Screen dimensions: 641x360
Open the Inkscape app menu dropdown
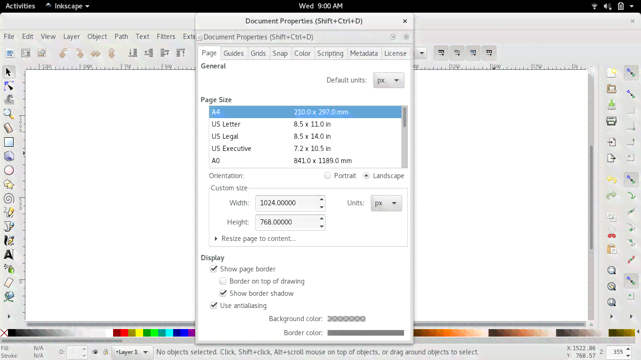pyautogui.click(x=67, y=6)
